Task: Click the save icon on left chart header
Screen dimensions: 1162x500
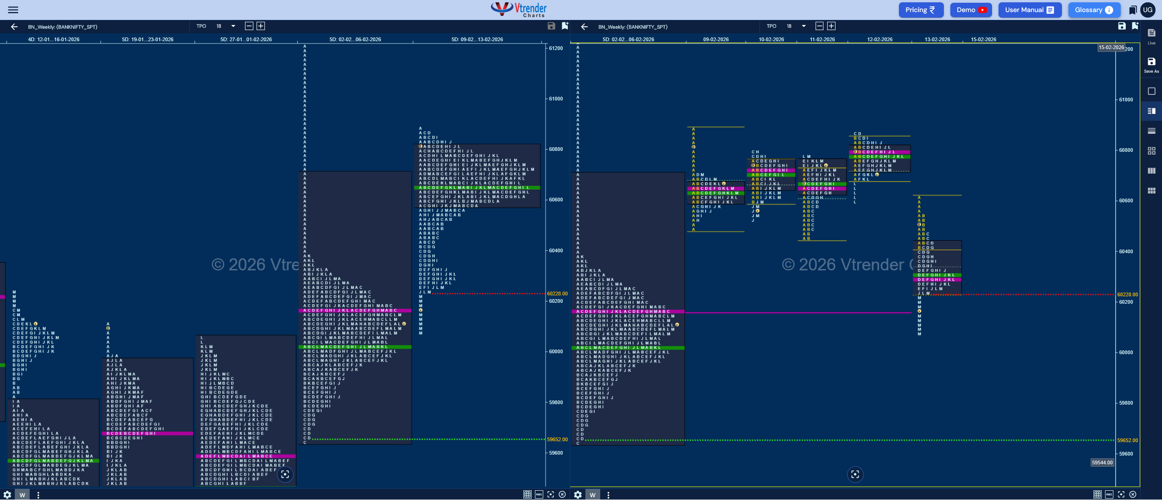Action: tap(551, 26)
